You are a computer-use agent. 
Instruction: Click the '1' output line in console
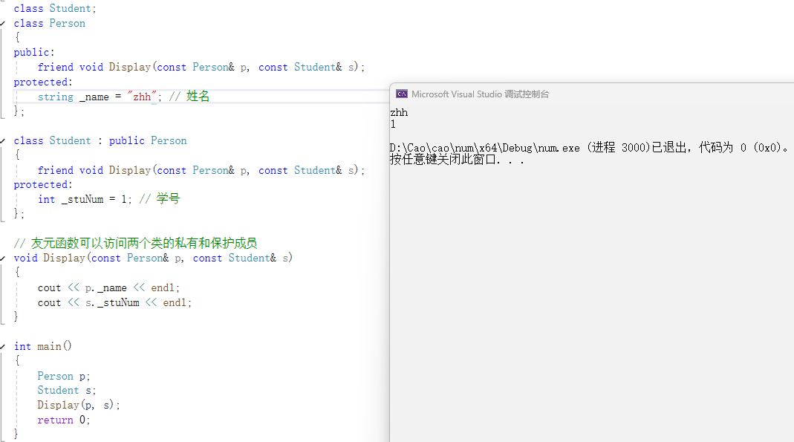tap(393, 124)
